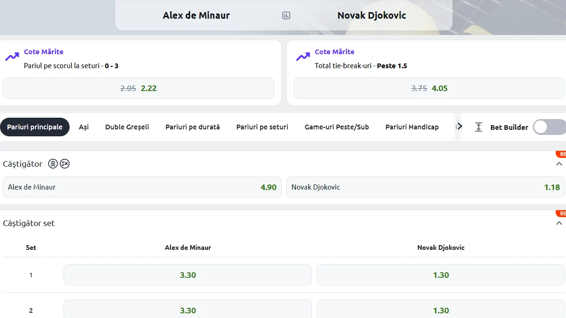
Task: Click the Bet Builder label
Action: pyautogui.click(x=509, y=127)
